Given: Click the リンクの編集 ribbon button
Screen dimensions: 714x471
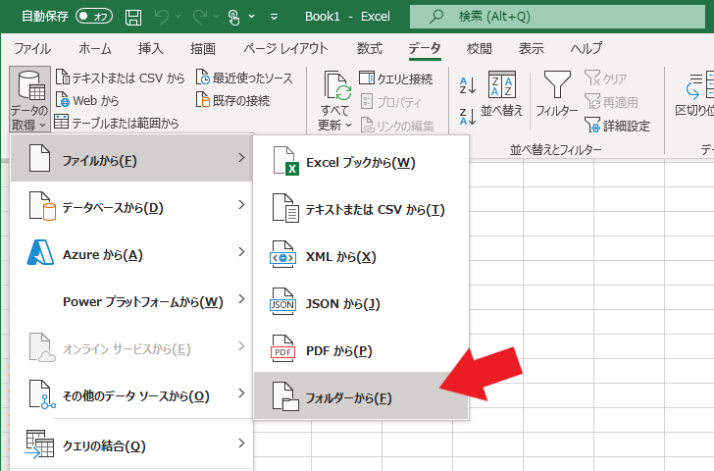Looking at the screenshot, I should click(397, 126).
